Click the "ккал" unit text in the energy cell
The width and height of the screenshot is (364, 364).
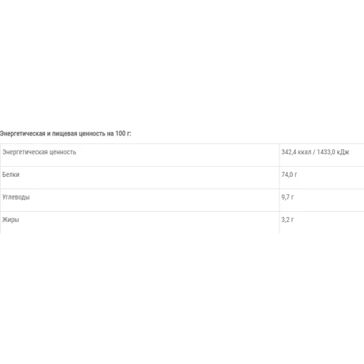pyautogui.click(x=304, y=152)
